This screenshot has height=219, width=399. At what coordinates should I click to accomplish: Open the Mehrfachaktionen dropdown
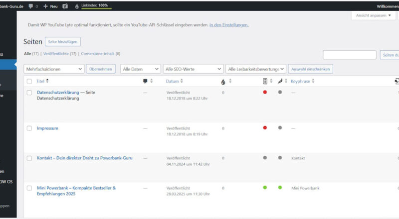click(53, 69)
